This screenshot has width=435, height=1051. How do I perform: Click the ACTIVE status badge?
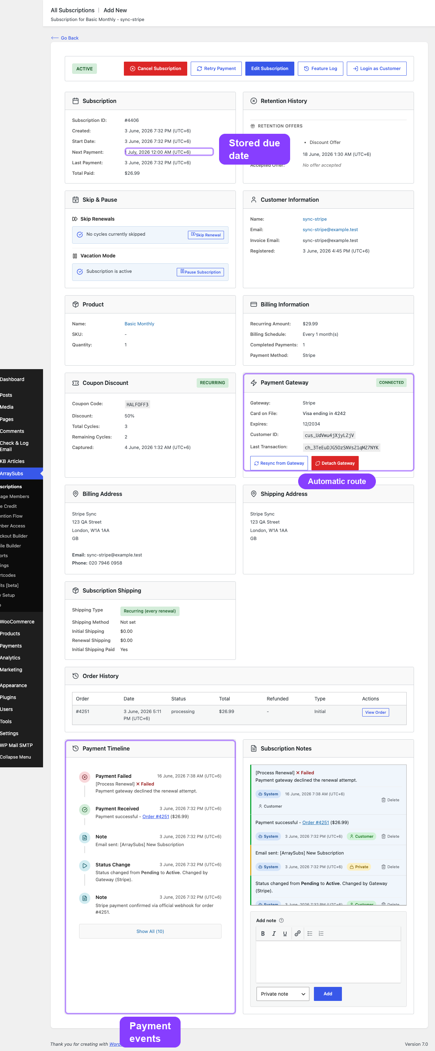click(84, 69)
